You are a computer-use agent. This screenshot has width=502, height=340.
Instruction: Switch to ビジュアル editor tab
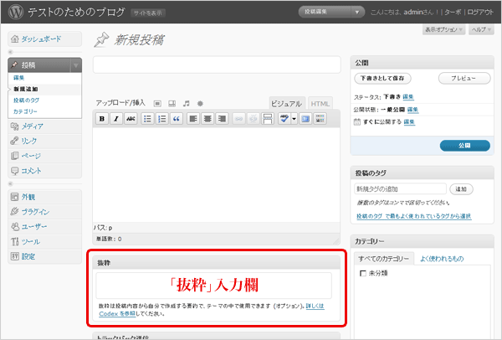286,104
